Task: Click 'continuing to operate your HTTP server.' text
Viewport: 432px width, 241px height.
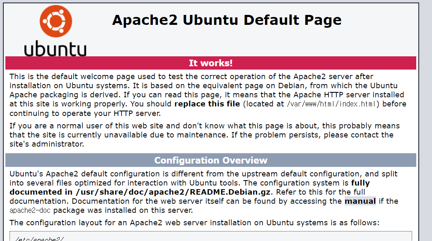Action: [x=85, y=113]
